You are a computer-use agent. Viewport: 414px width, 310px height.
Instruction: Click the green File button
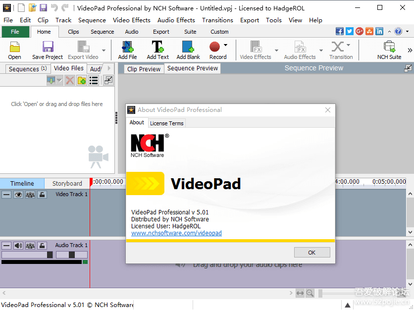tap(15, 32)
